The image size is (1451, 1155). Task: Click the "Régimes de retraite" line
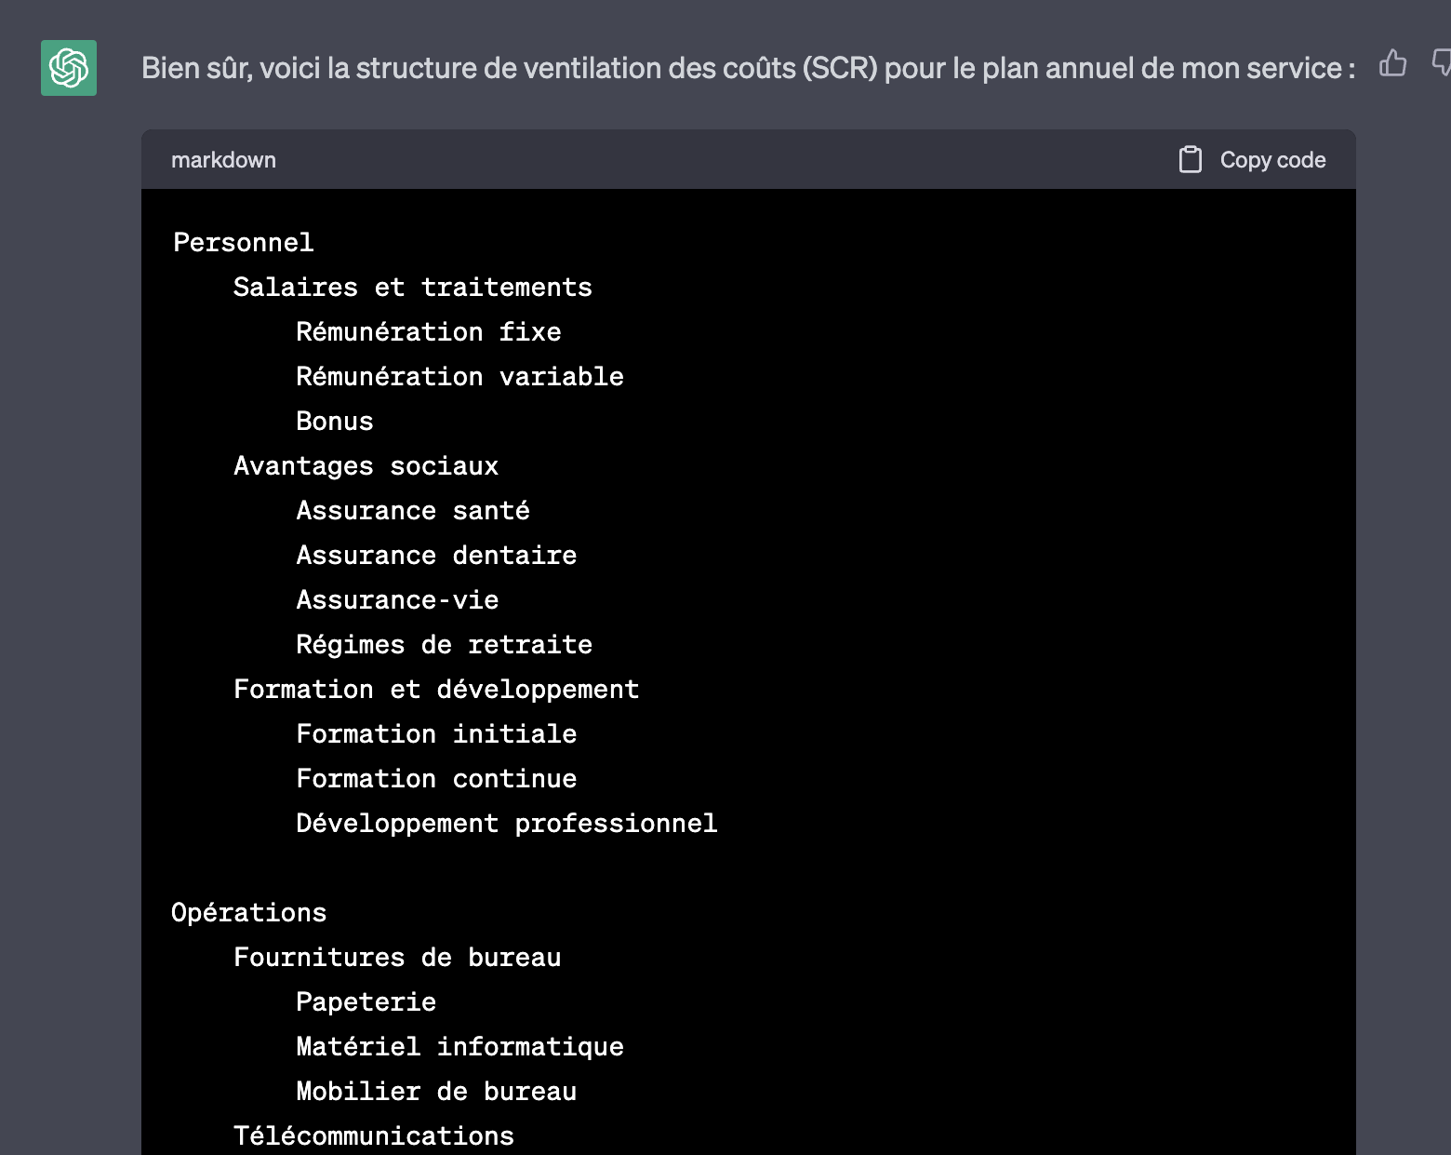tap(444, 645)
